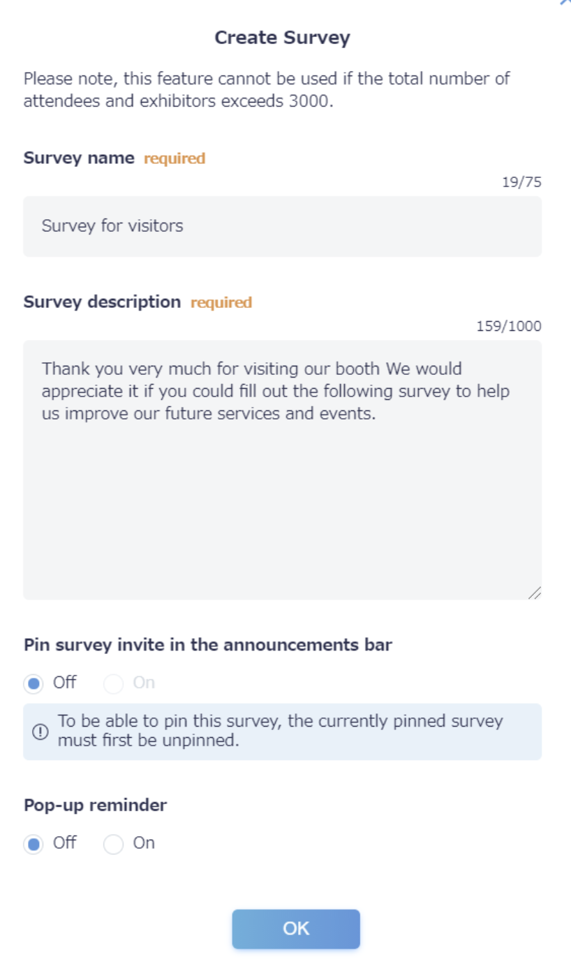
Task: Focus the Survey name input field
Action: pos(282,226)
